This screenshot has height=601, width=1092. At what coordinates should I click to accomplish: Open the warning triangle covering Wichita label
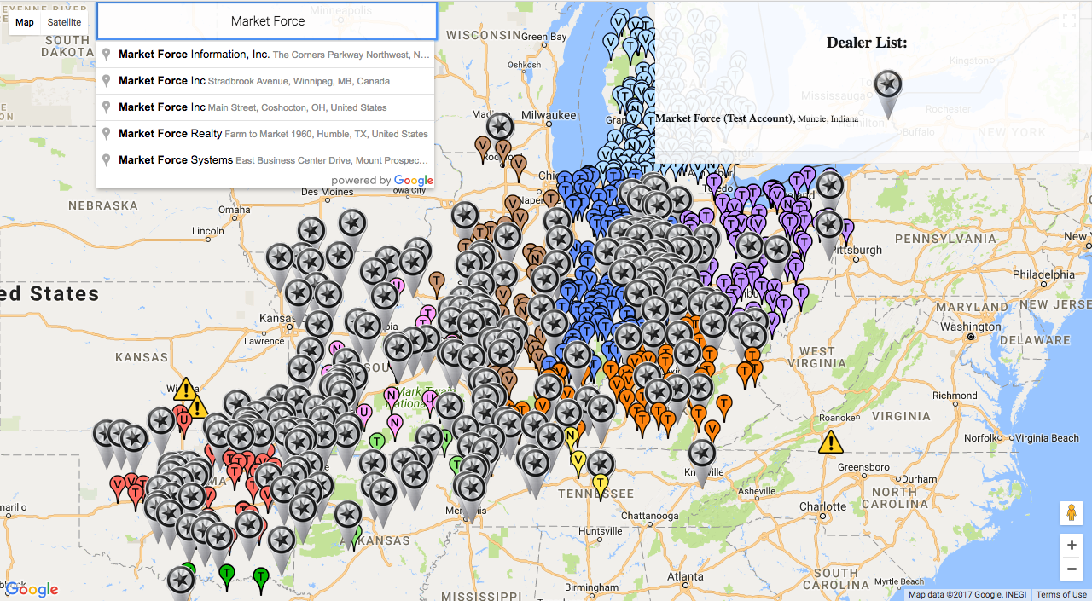[x=185, y=390]
